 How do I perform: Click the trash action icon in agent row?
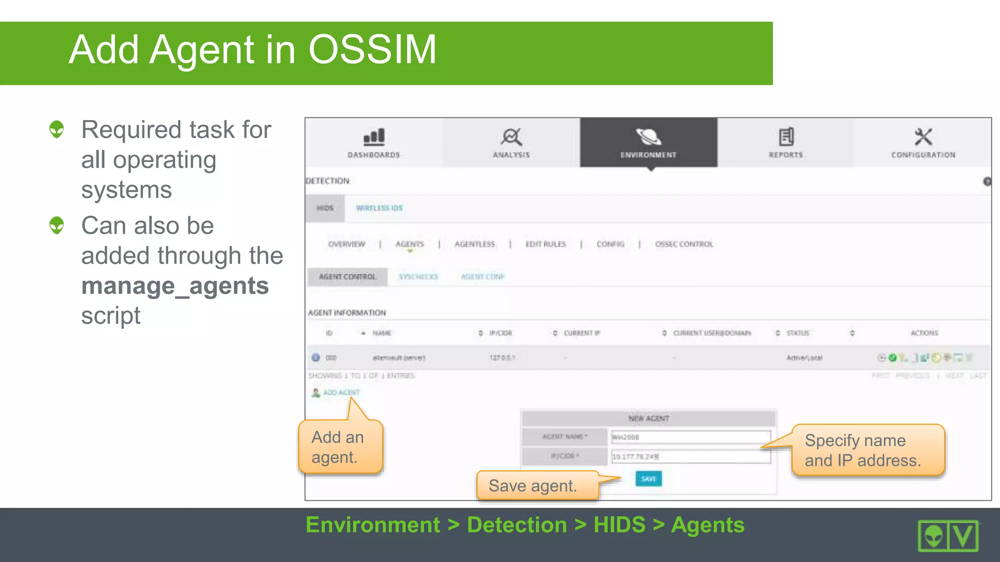(x=969, y=358)
